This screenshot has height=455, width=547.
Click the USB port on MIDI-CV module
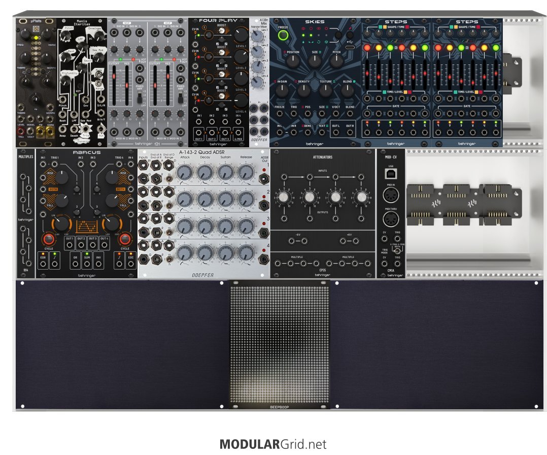click(391, 174)
